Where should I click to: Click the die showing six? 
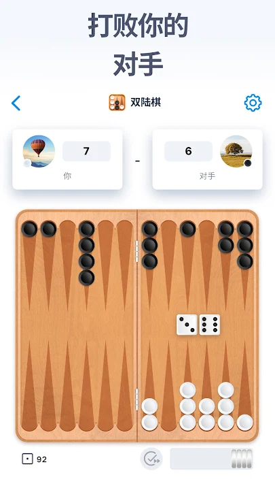point(210,325)
